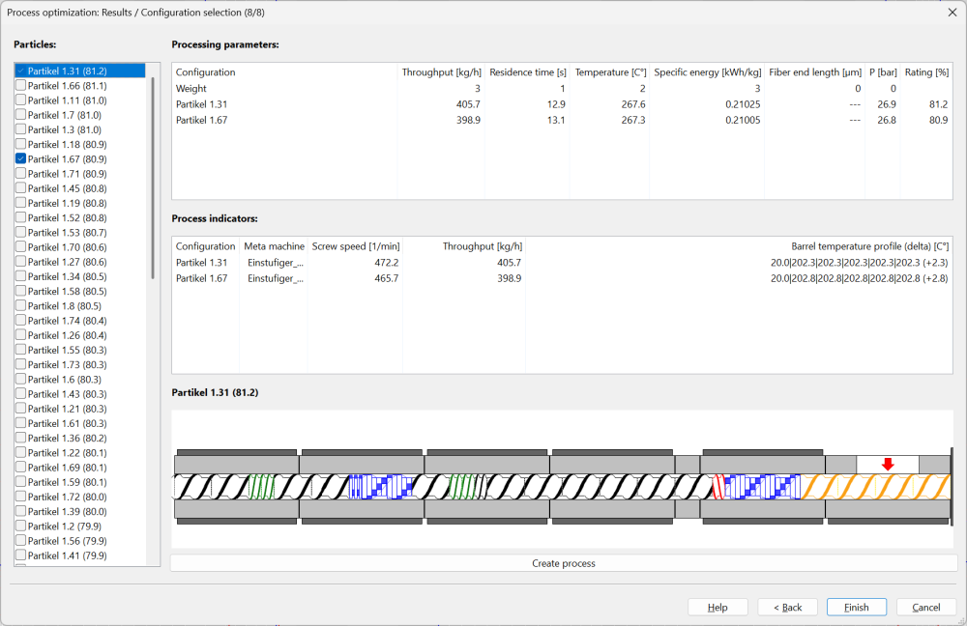Check Partikel 1.73 (80.3)
967x626 pixels.
21,364
